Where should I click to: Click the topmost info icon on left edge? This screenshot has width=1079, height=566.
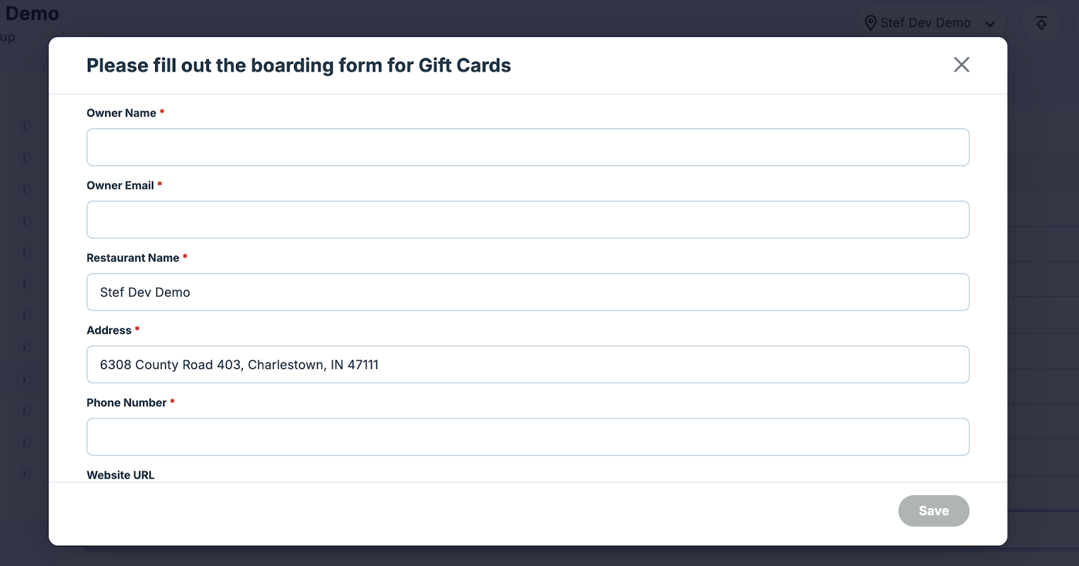pos(25,126)
